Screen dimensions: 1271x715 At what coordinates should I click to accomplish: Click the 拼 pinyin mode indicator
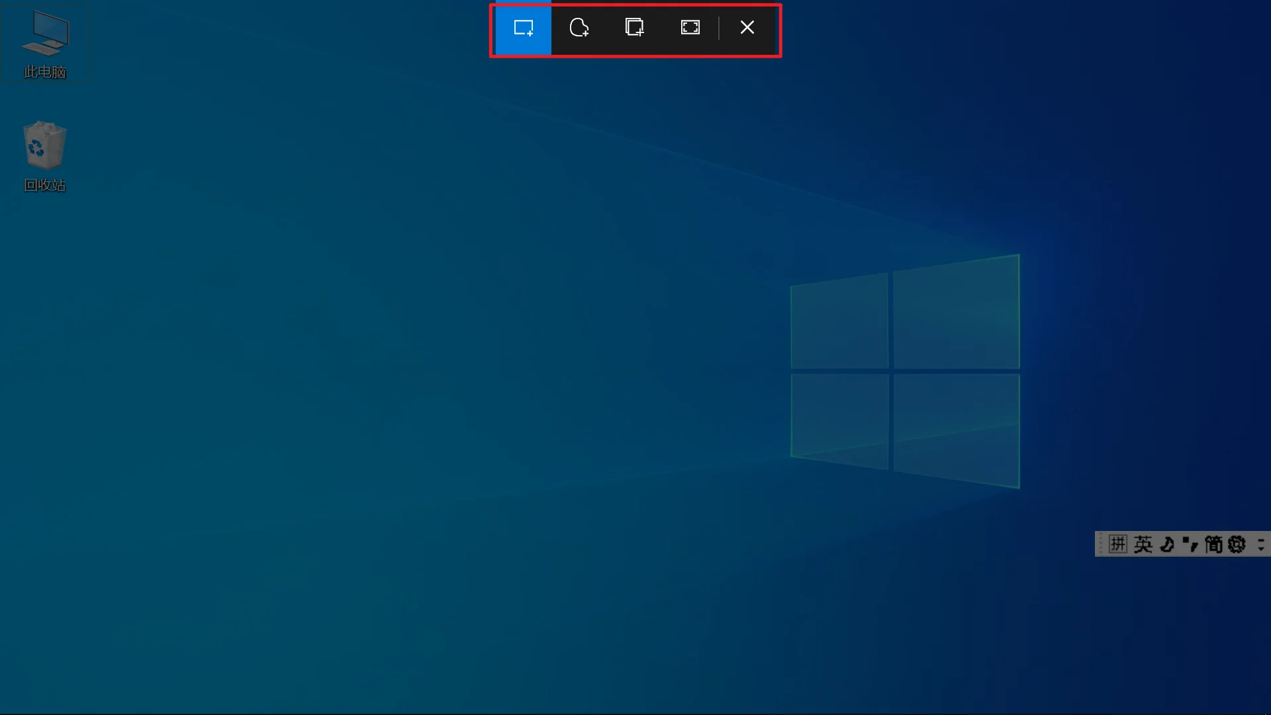(x=1117, y=544)
